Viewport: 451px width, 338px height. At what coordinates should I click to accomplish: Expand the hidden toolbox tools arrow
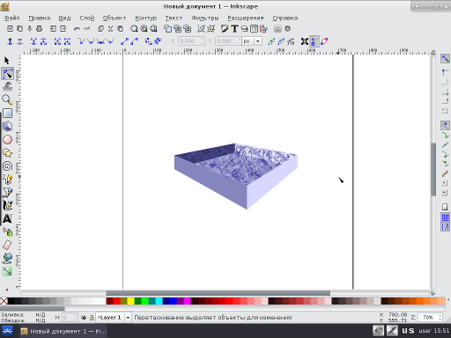pos(7,290)
